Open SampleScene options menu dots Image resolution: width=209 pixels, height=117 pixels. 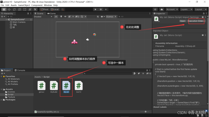(31, 20)
